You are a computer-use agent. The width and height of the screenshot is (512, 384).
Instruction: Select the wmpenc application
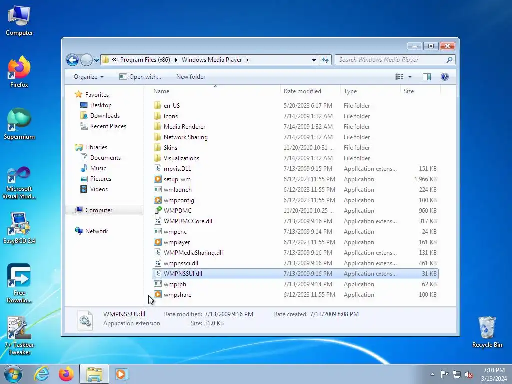(295, 232)
